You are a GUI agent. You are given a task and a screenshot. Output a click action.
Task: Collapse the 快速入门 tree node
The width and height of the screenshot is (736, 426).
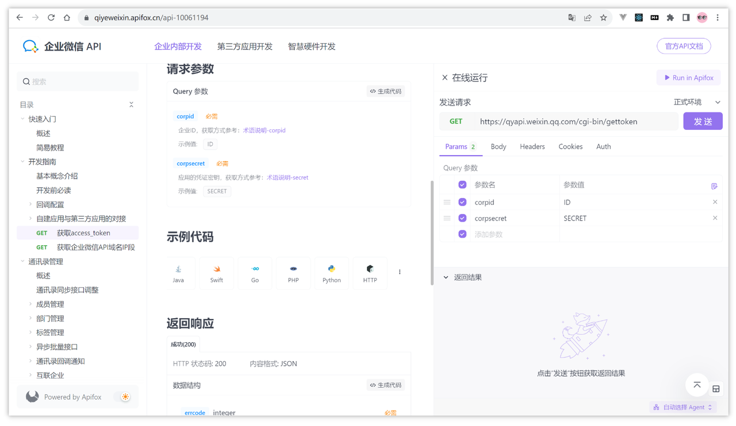pyautogui.click(x=22, y=119)
